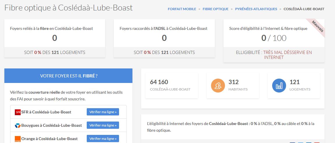Image resolution: width=335 pixels, height=143 pixels.
Task: Verify my line for SFR
Action: coord(103,112)
